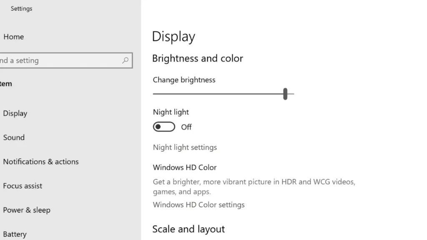
Task: Open the Night light settings link
Action: (x=185, y=147)
